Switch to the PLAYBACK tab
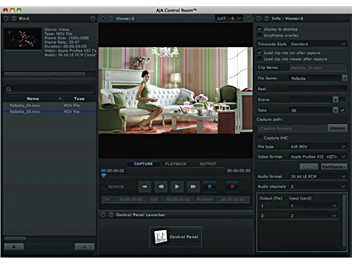Image resolution: width=352 pixels, height=264 pixels. coord(176,164)
